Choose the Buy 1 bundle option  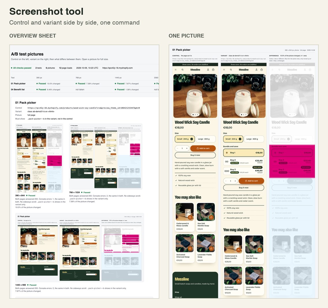pos(244,153)
